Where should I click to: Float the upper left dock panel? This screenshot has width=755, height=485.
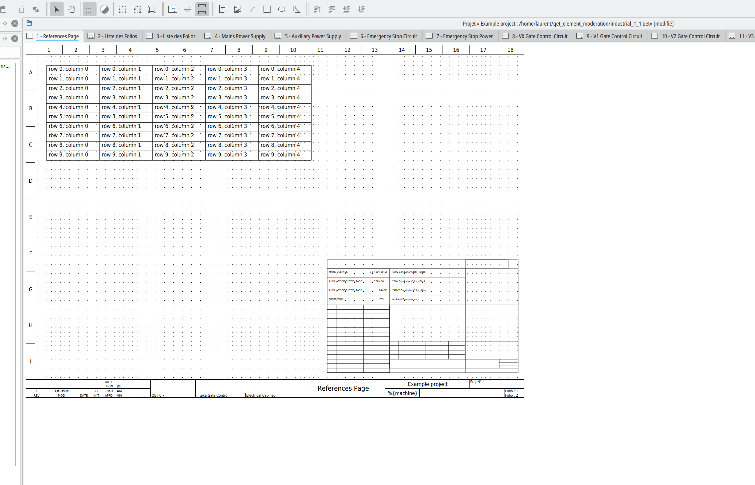(5, 23)
